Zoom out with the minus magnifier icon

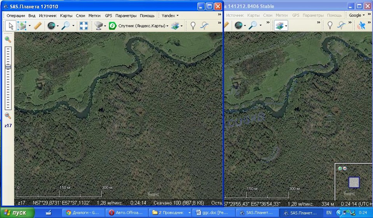pos(8,116)
